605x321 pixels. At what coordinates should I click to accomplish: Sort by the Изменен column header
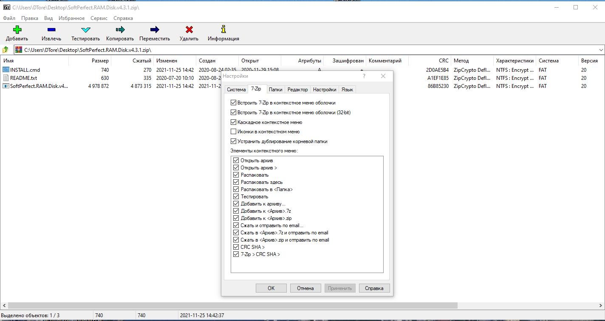click(x=175, y=61)
